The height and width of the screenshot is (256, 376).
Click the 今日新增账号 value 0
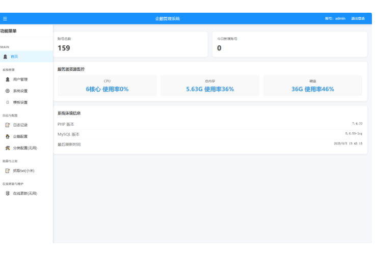219,48
